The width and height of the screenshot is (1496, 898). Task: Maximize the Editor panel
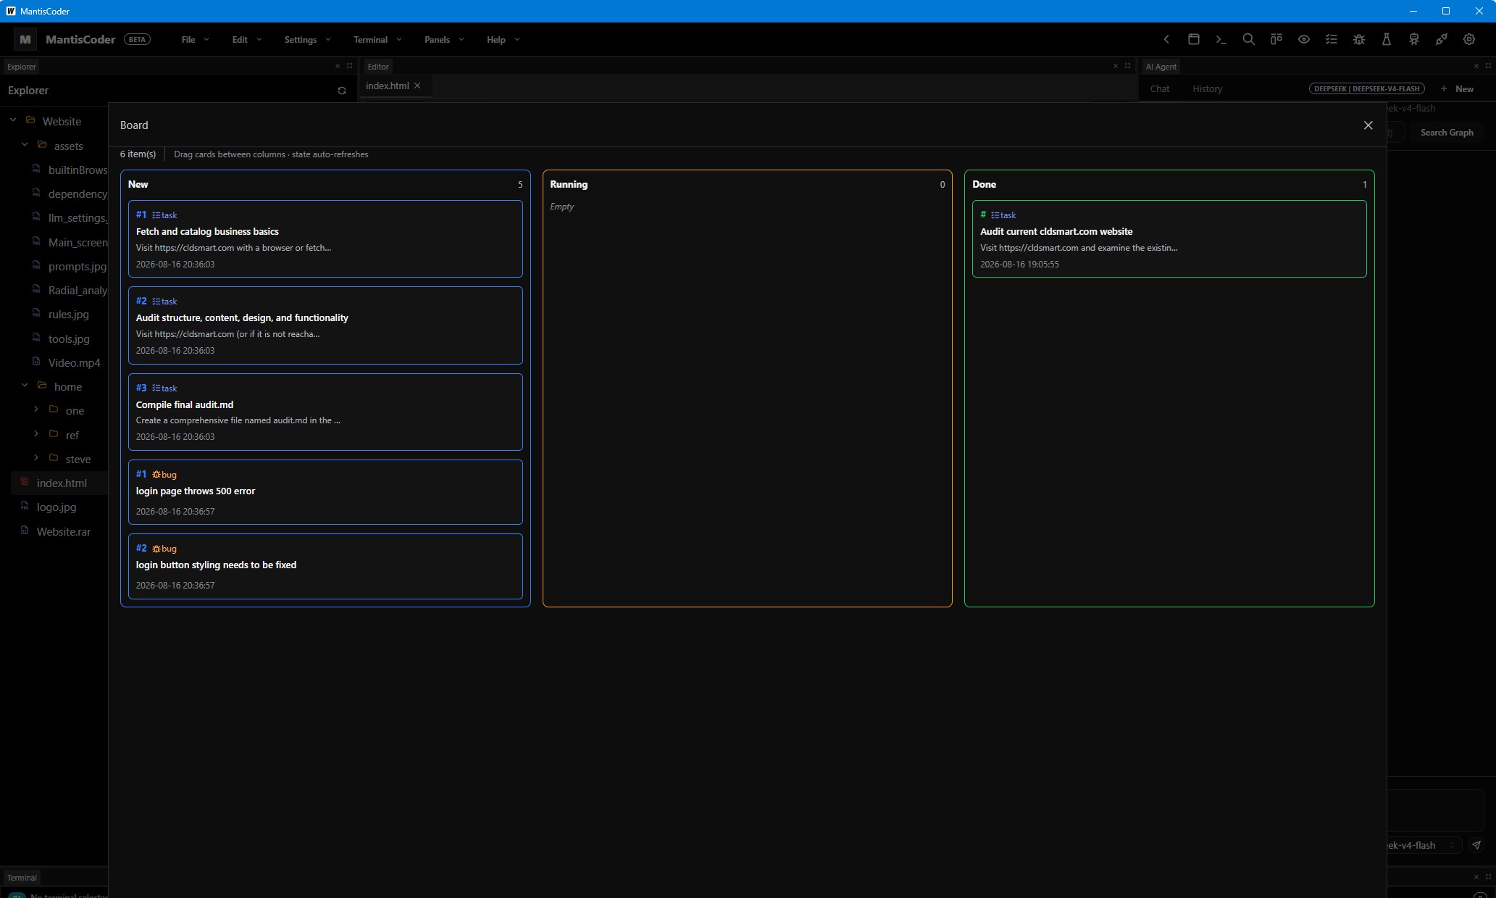pyautogui.click(x=1127, y=66)
